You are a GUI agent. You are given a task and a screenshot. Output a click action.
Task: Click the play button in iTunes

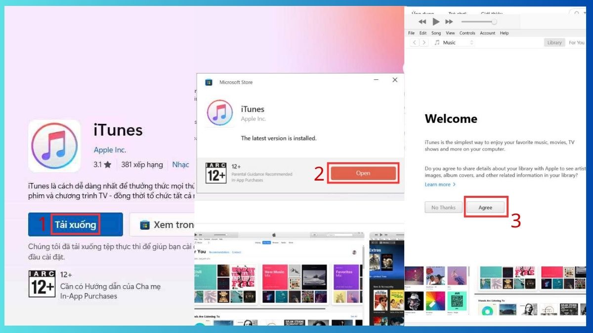click(x=436, y=22)
